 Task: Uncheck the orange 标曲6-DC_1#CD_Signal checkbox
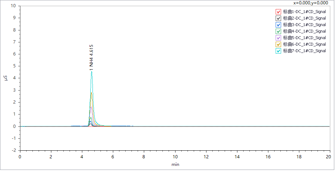pyautogui.click(x=278, y=44)
